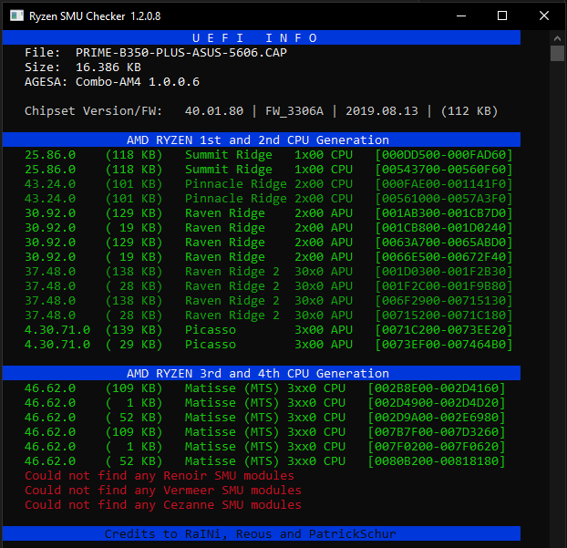Viewport: 567px width, 548px height.
Task: Click Picasso address [0071C200-0073EE20]
Action: [444, 330]
